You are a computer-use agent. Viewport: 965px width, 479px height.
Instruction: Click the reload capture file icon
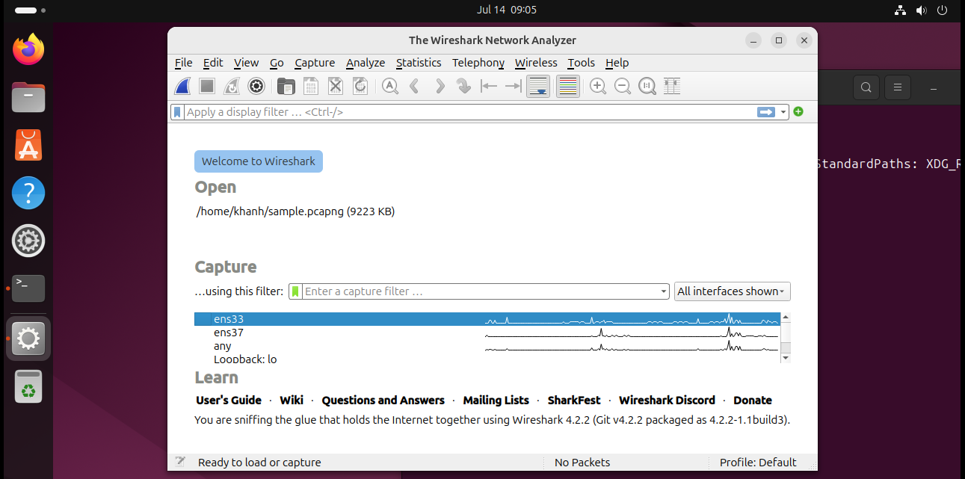[360, 87]
